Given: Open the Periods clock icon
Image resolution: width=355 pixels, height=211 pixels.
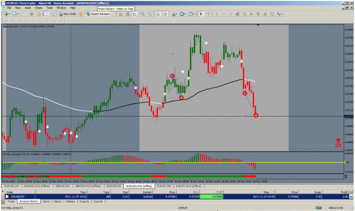Looking at the screenshot, I should pos(182,14).
